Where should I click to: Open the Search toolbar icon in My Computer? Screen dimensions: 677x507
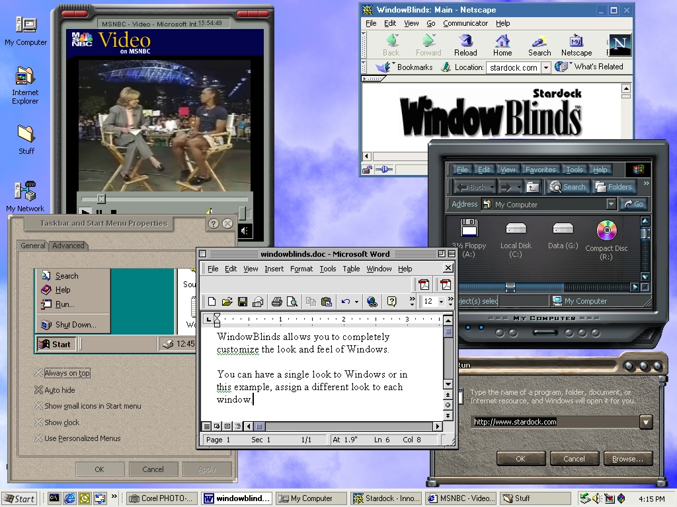567,187
